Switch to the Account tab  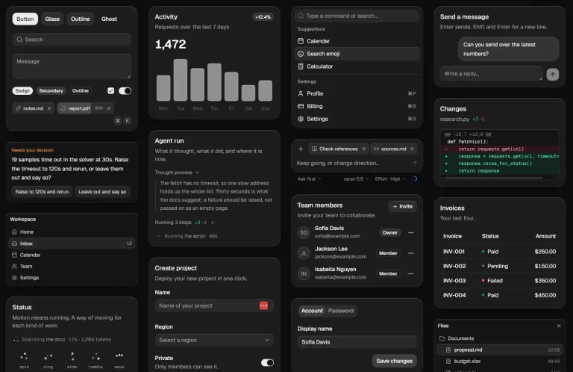312,311
